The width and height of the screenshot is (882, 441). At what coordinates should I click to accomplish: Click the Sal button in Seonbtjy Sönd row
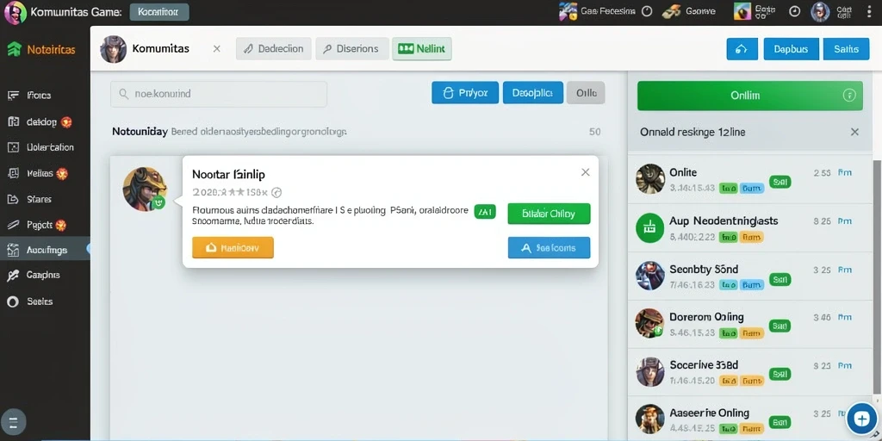coord(780,279)
